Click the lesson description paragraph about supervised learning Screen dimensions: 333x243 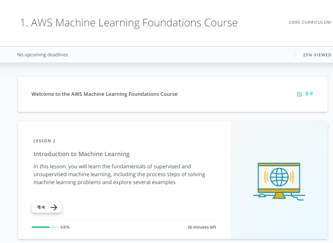(119, 174)
